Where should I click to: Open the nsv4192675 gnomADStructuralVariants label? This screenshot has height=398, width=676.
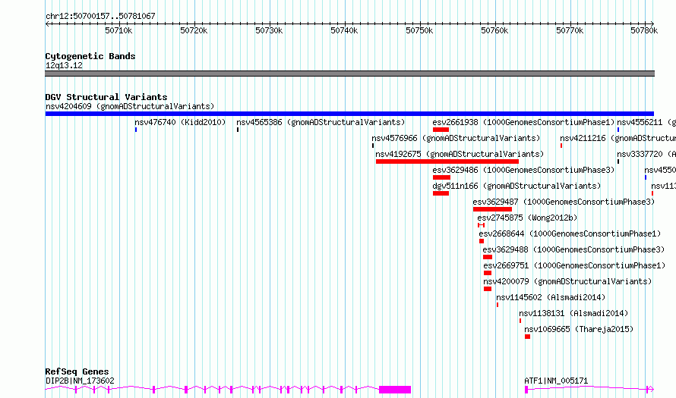460,154
